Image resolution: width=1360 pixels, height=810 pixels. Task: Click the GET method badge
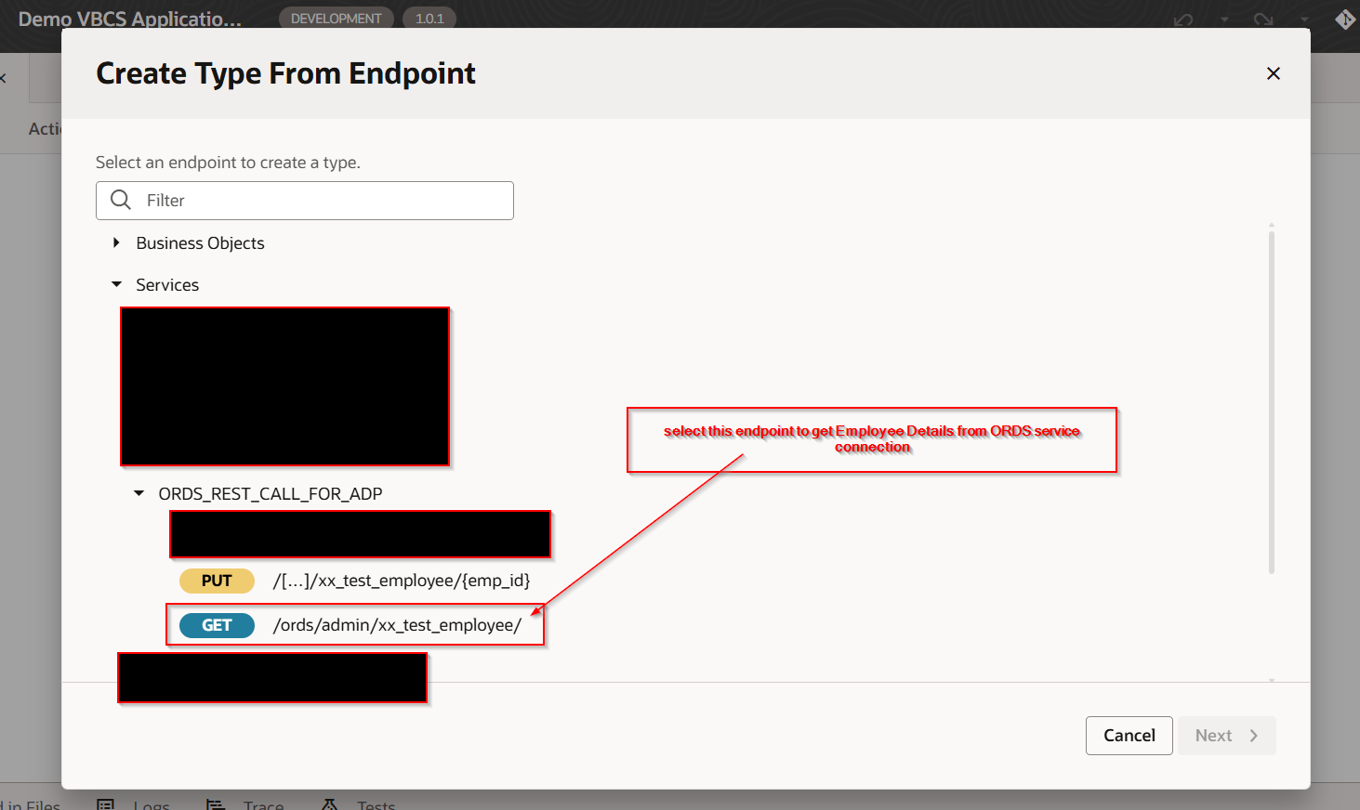217,625
